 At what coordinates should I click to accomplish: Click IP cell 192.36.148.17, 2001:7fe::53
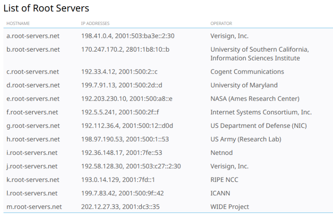[x=122, y=153]
